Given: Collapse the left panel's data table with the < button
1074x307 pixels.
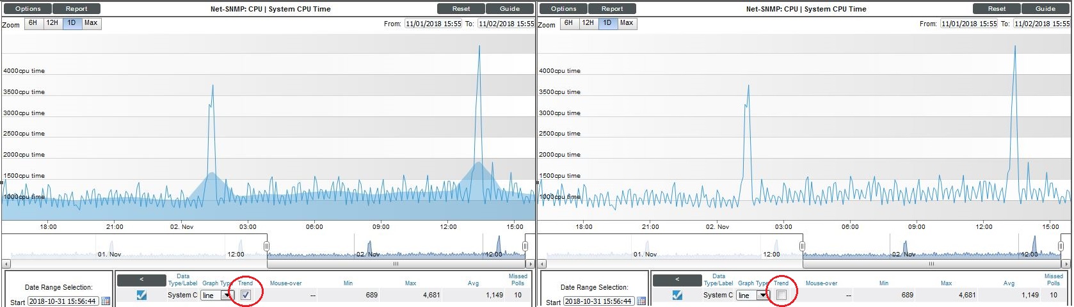Looking at the screenshot, I should point(141,280).
